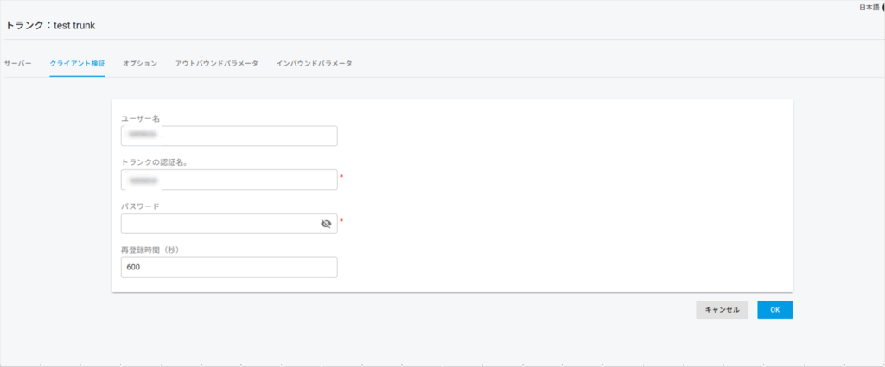The image size is (885, 367).
Task: Select the クライアント検証 tab
Action: click(77, 64)
